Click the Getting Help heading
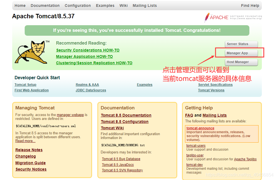 (x=199, y=108)
